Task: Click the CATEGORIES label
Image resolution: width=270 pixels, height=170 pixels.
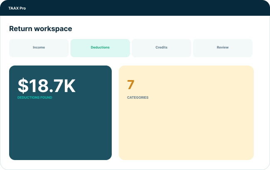Action: [x=138, y=97]
